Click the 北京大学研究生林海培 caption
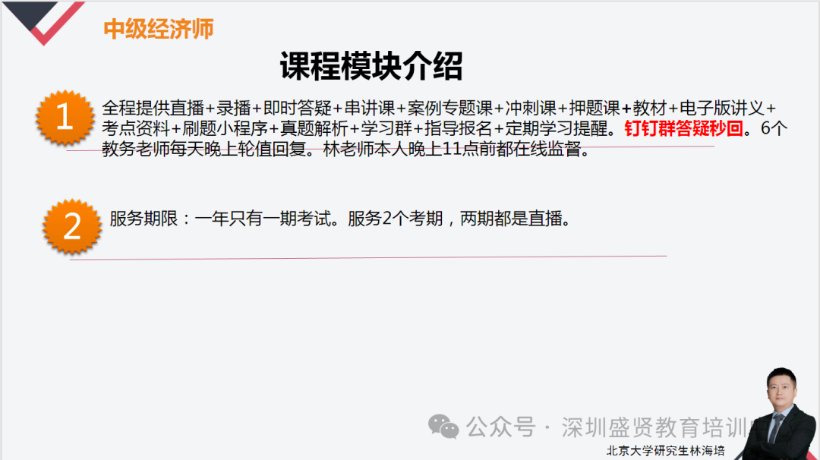The image size is (820, 460). pyautogui.click(x=665, y=451)
